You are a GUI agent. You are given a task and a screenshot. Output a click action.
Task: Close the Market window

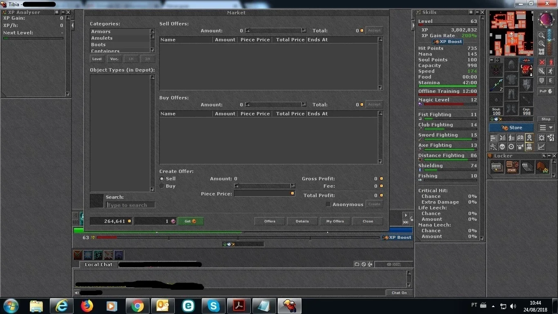(368, 221)
